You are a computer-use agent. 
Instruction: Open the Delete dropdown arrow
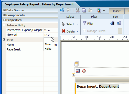click(x=78, y=32)
